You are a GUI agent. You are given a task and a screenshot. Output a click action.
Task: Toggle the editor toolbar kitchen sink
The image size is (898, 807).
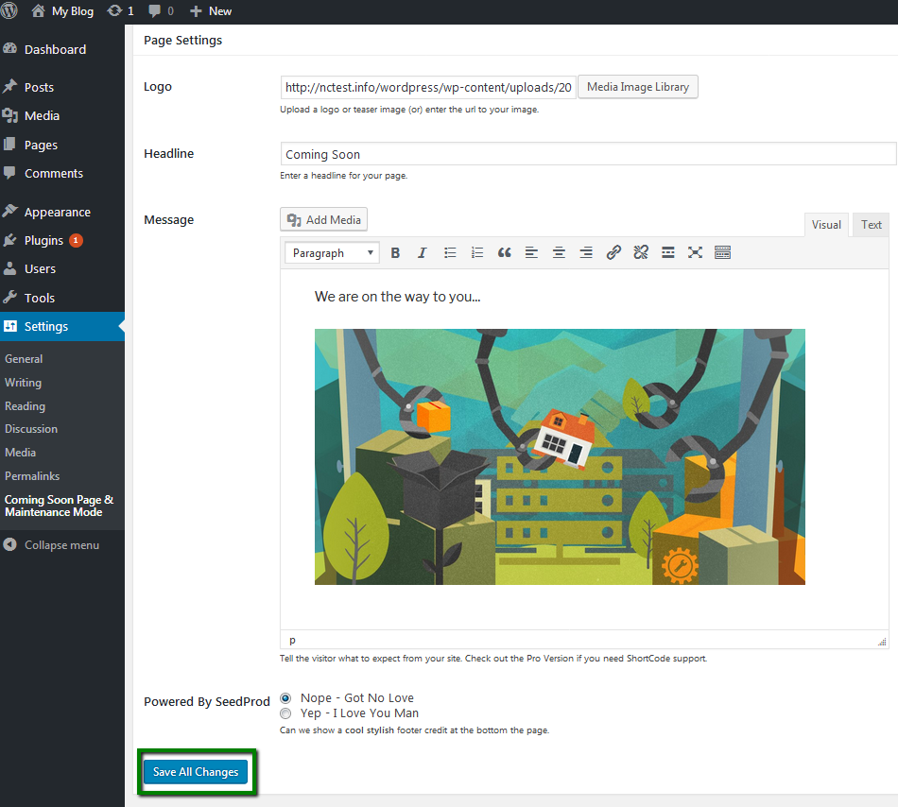pos(723,253)
